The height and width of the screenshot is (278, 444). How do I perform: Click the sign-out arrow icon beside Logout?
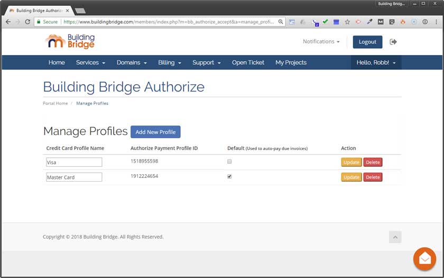[393, 42]
